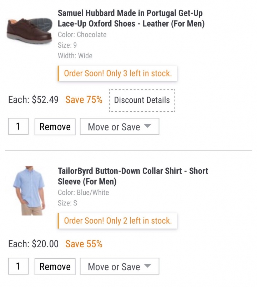
Task: Click the Save 55% label
Action: 84,244
